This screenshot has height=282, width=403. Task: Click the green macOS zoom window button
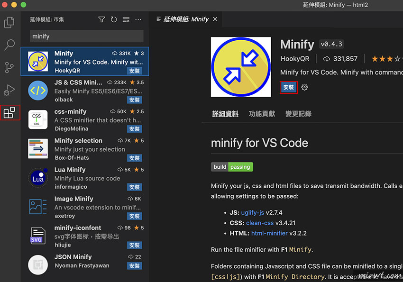click(23, 5)
